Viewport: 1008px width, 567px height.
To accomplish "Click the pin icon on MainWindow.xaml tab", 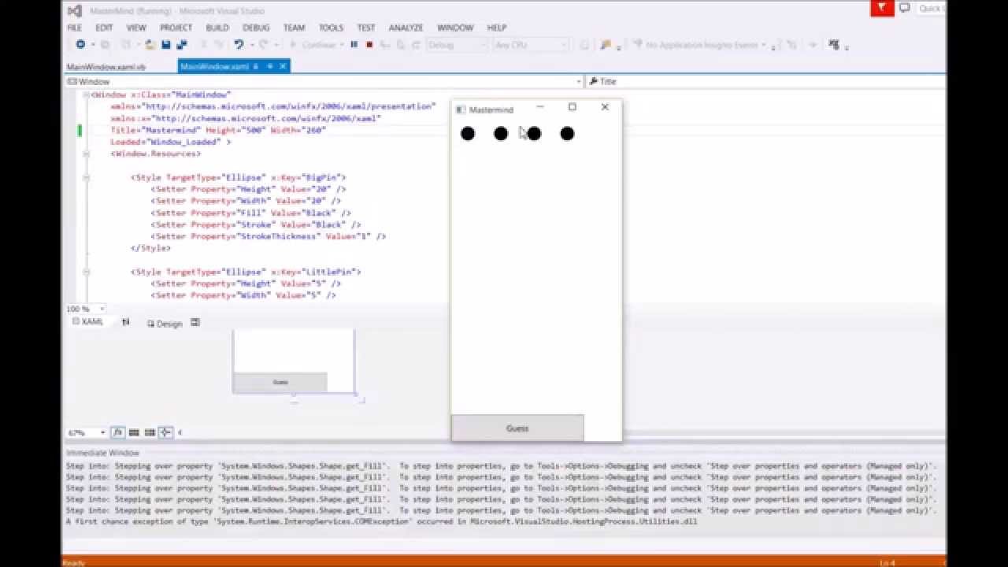I will pos(269,66).
